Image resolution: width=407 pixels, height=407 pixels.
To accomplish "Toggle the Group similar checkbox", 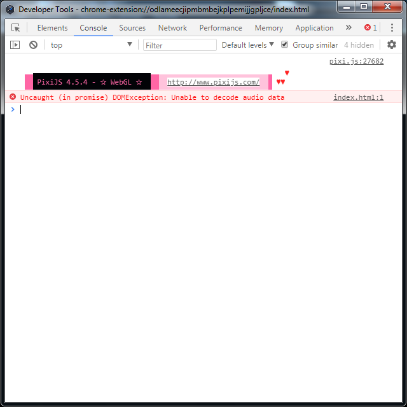I will click(284, 45).
